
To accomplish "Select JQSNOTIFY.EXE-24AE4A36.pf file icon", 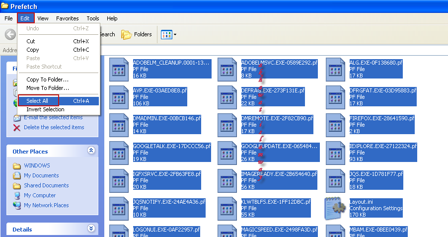I will click(119, 208).
